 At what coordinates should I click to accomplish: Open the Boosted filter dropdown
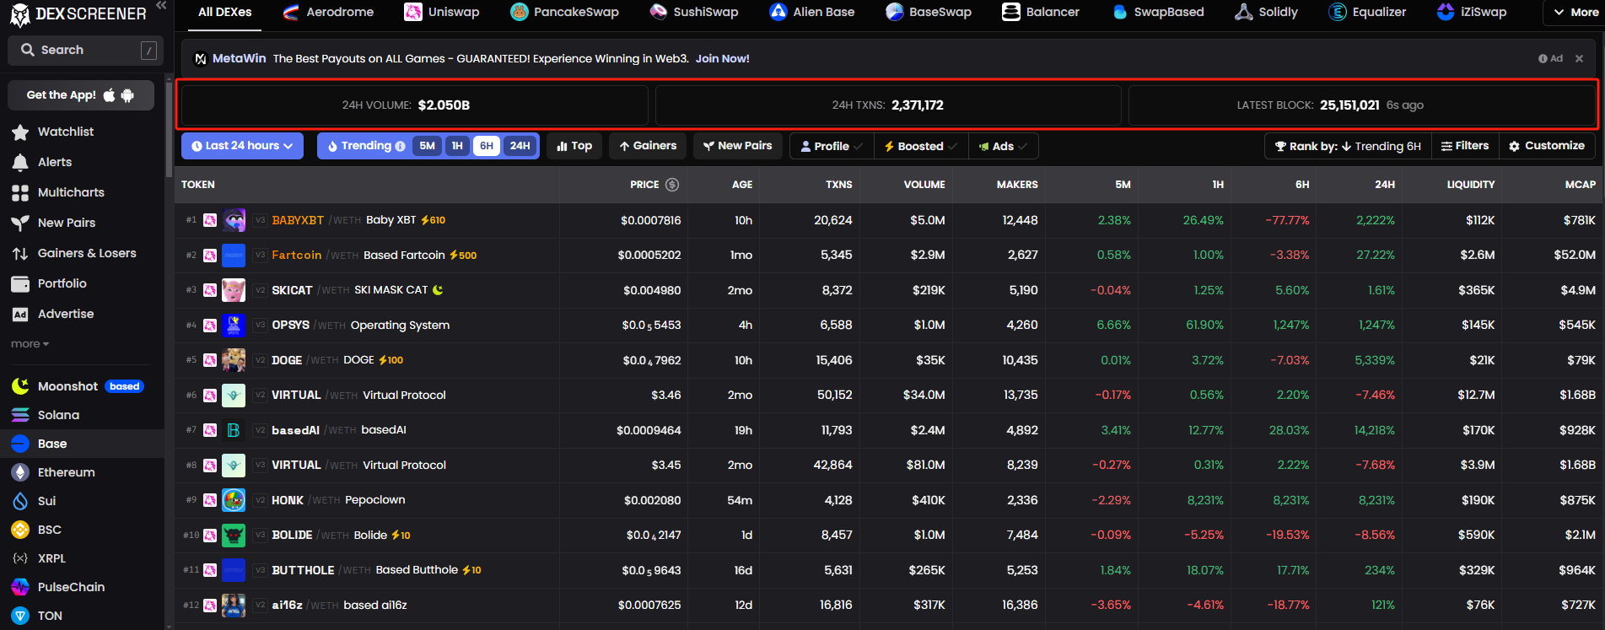coord(921,146)
